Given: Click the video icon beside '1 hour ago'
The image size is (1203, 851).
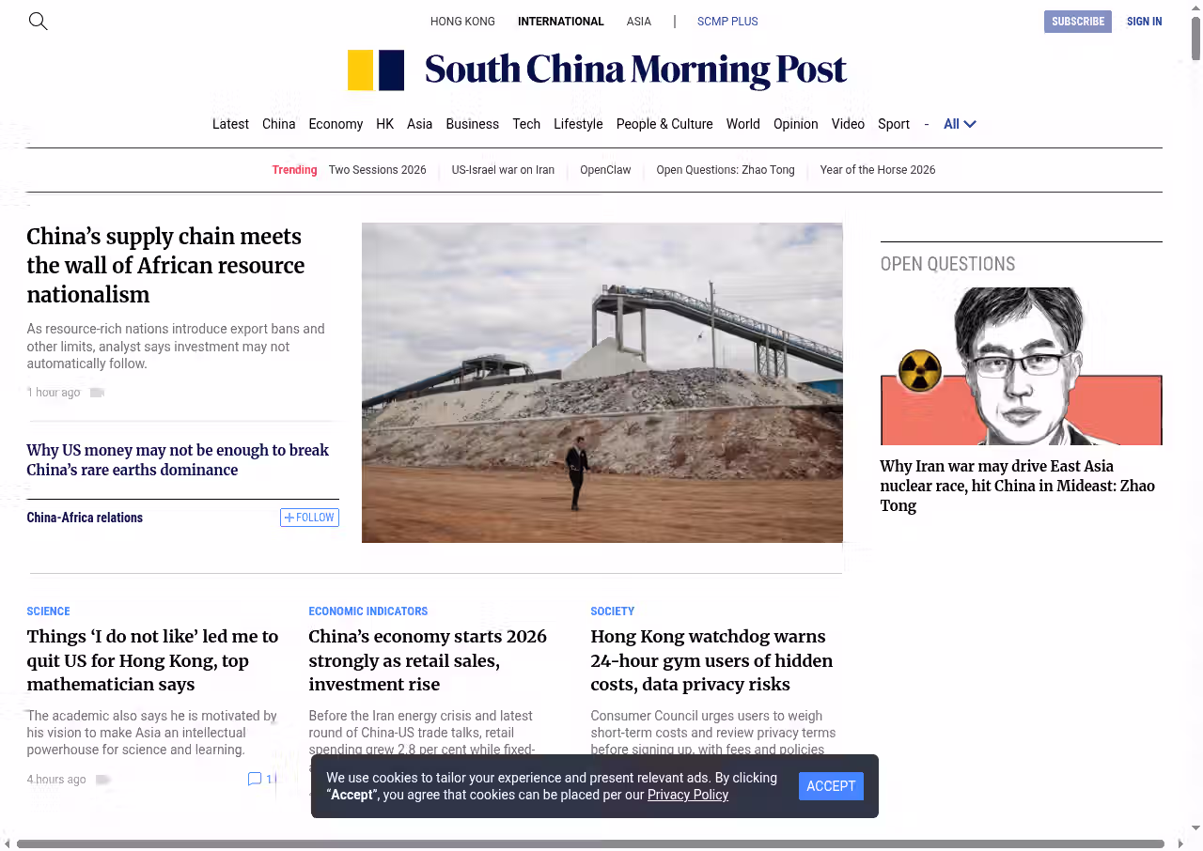Looking at the screenshot, I should pyautogui.click(x=97, y=393).
